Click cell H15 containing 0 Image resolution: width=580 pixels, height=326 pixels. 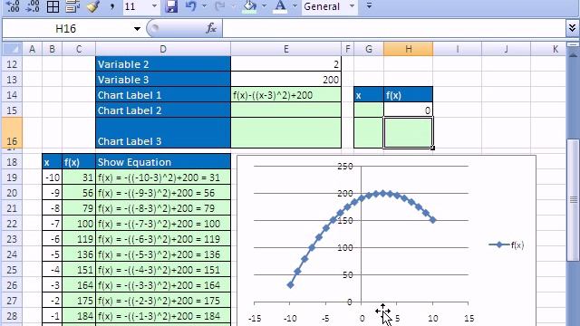pos(408,110)
